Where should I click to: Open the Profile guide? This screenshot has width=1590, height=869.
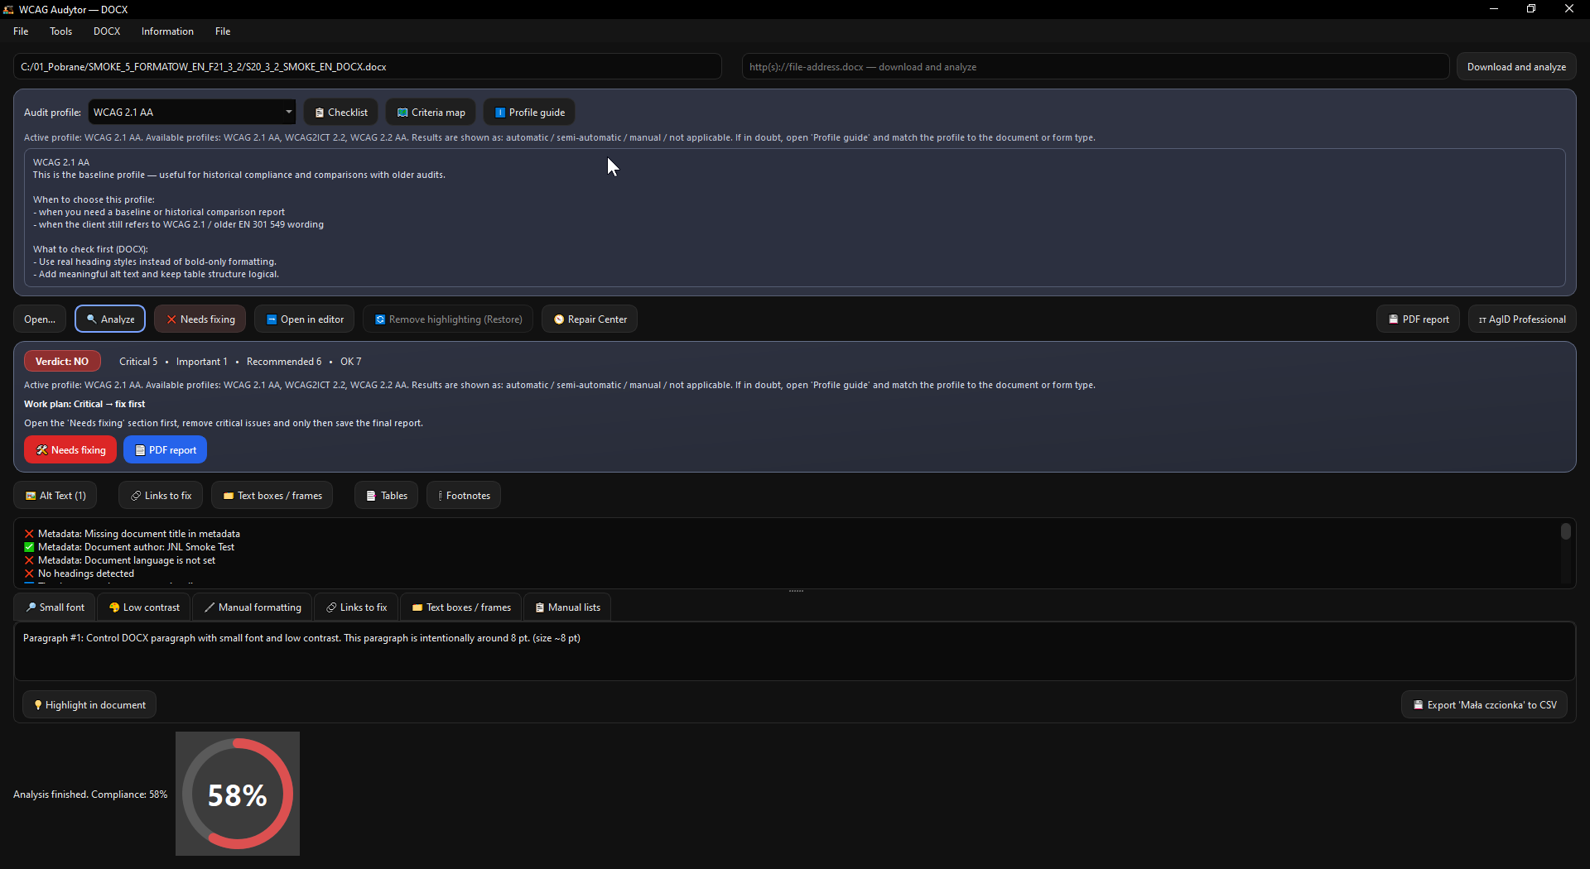(529, 113)
